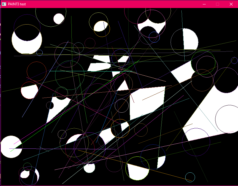Screen dimensions: 238x186
Task: Click the "PAINT3 test" window title text
Action: coord(17,4)
